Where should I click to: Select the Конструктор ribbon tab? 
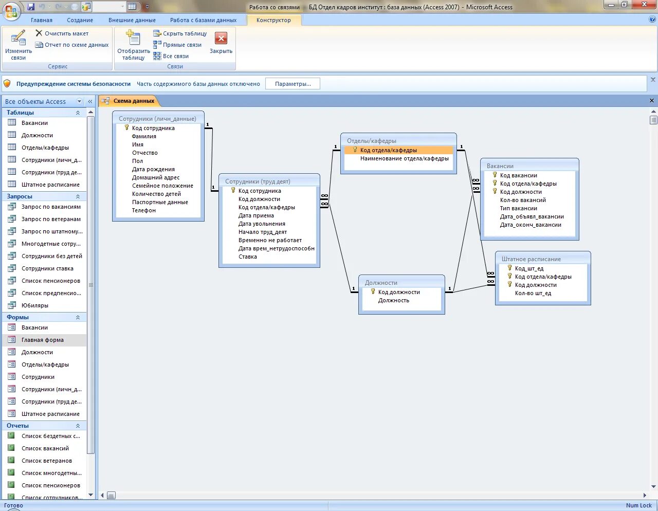[x=273, y=20]
